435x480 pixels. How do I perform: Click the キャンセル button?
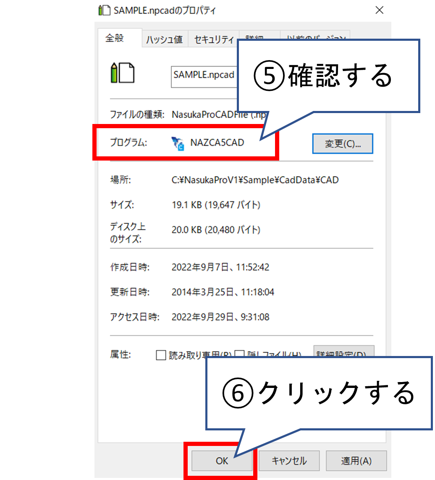coord(289,461)
